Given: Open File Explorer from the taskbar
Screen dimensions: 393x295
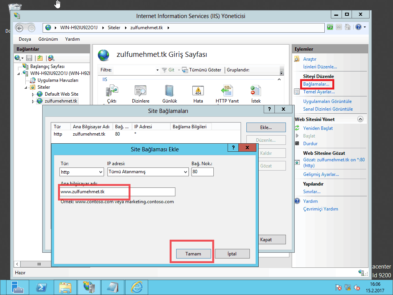Looking at the screenshot, I should coord(65,287).
